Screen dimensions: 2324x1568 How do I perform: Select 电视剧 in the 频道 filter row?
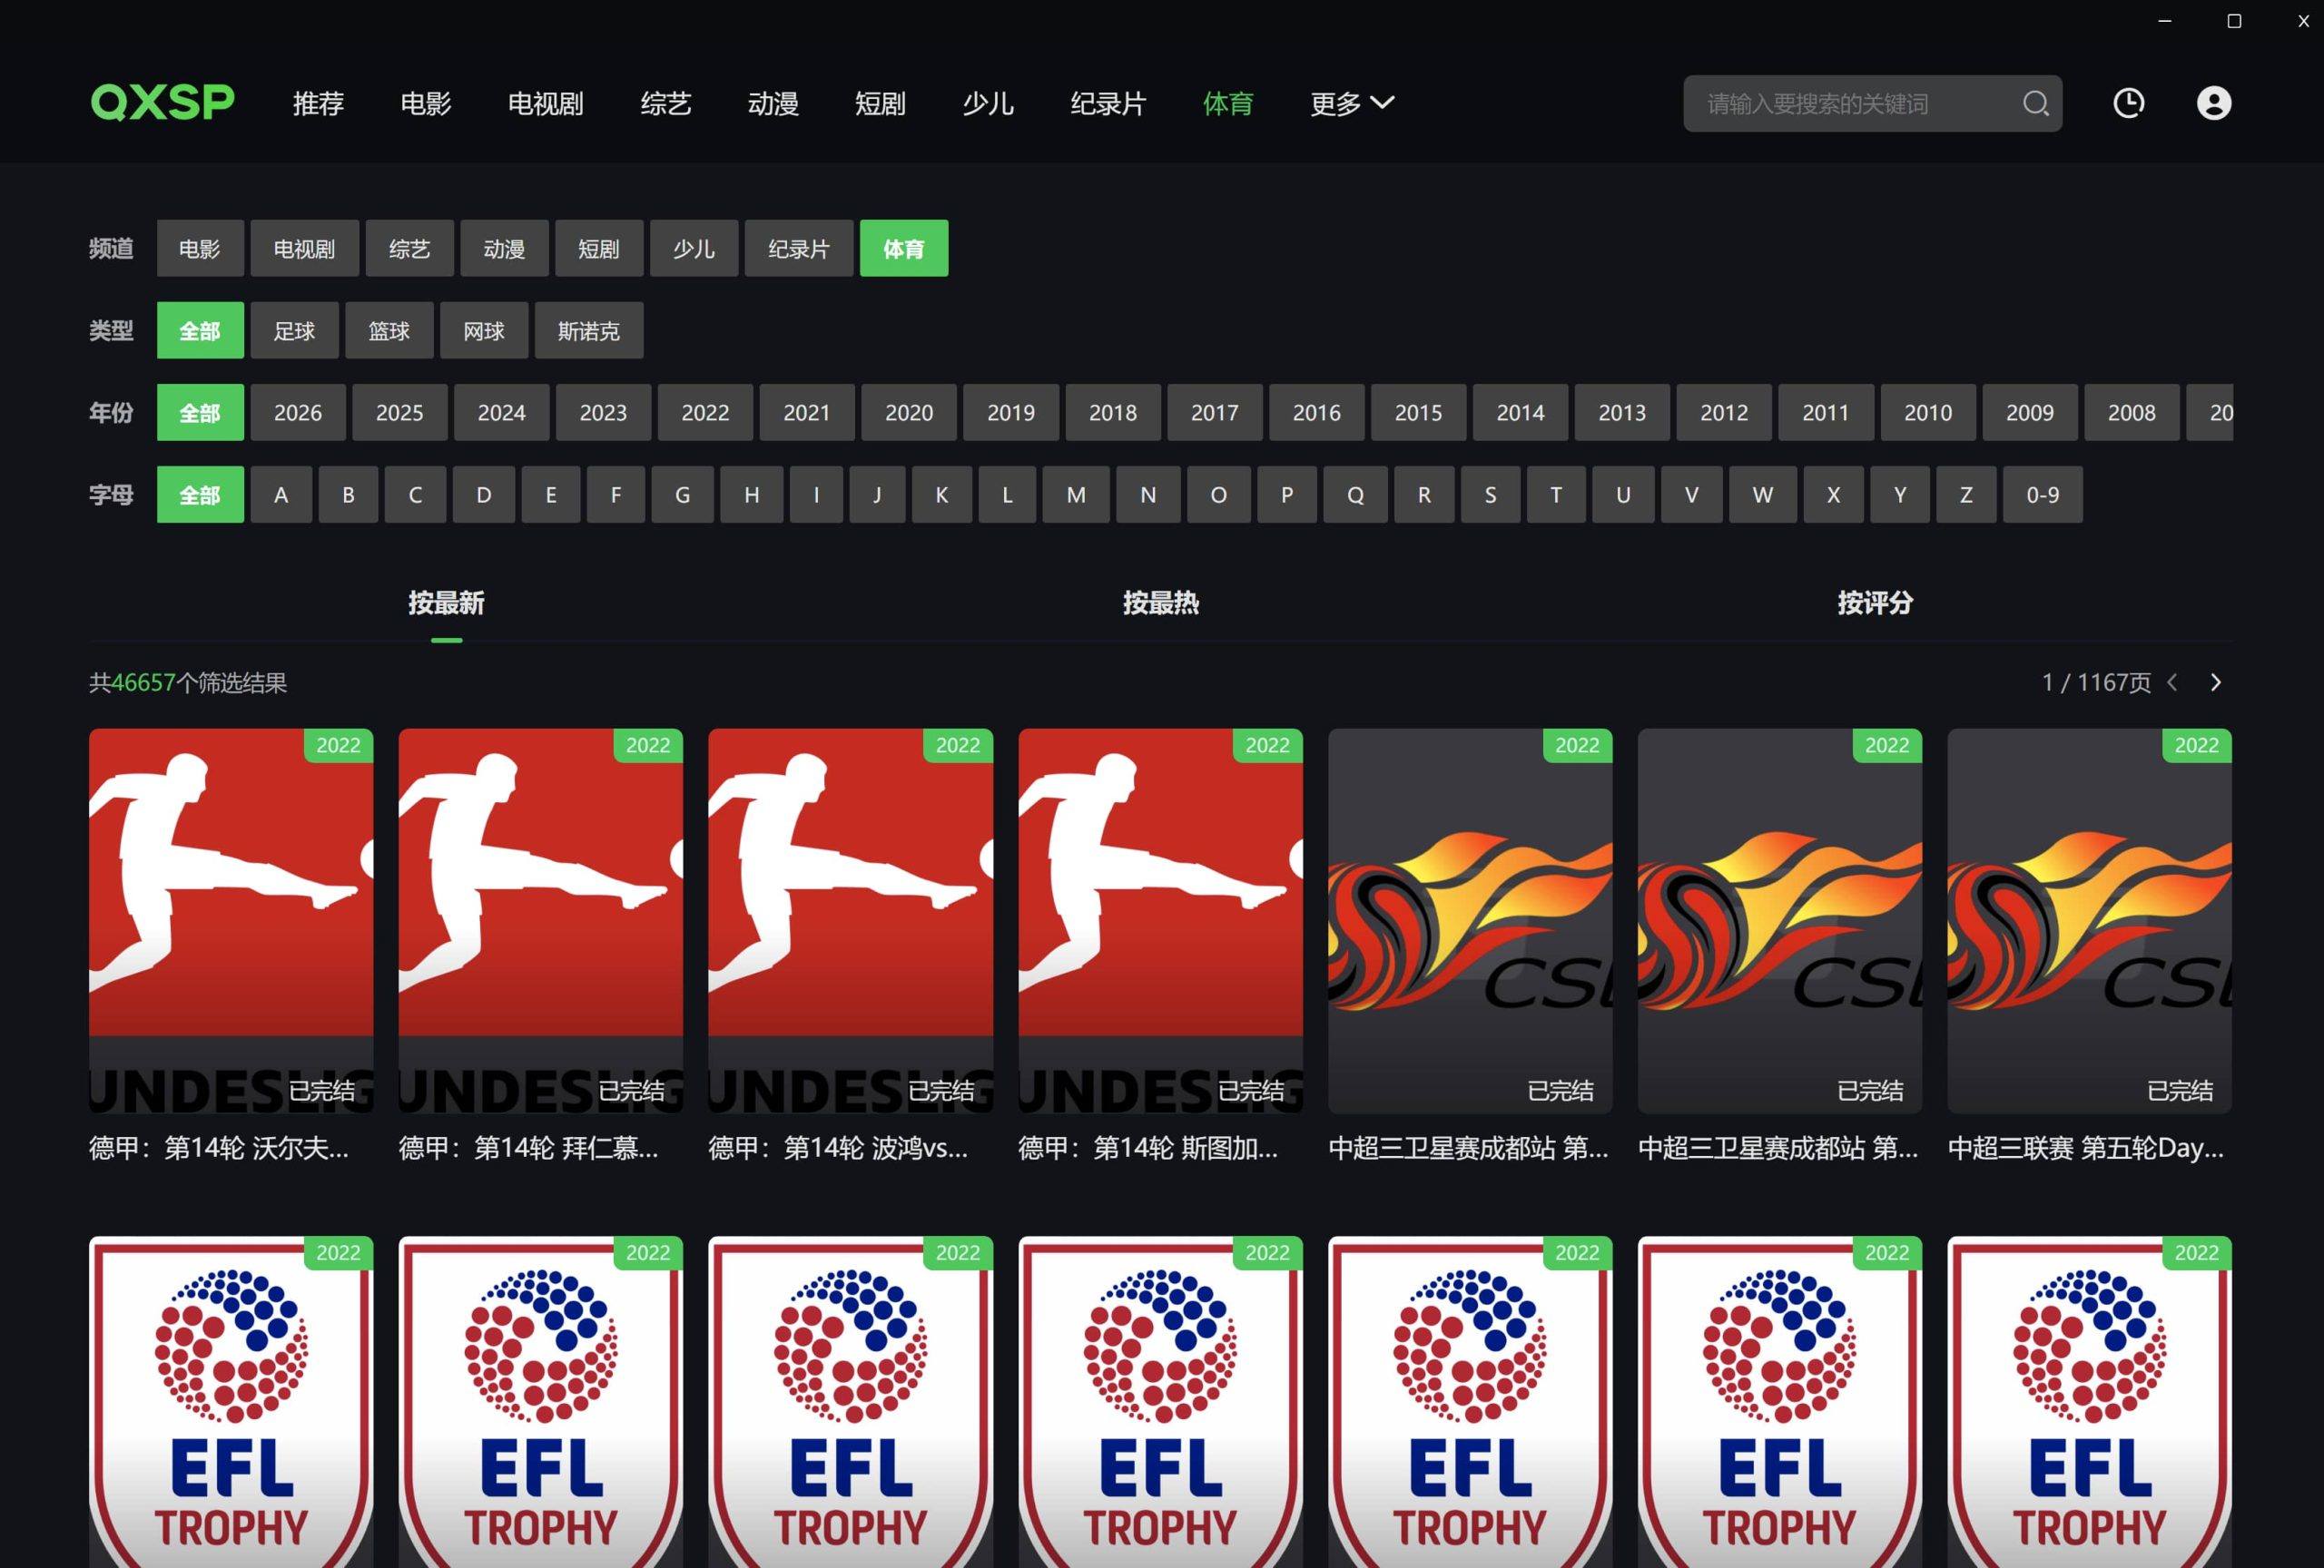[x=305, y=248]
